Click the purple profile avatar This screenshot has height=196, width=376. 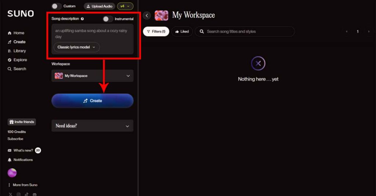pos(12,173)
